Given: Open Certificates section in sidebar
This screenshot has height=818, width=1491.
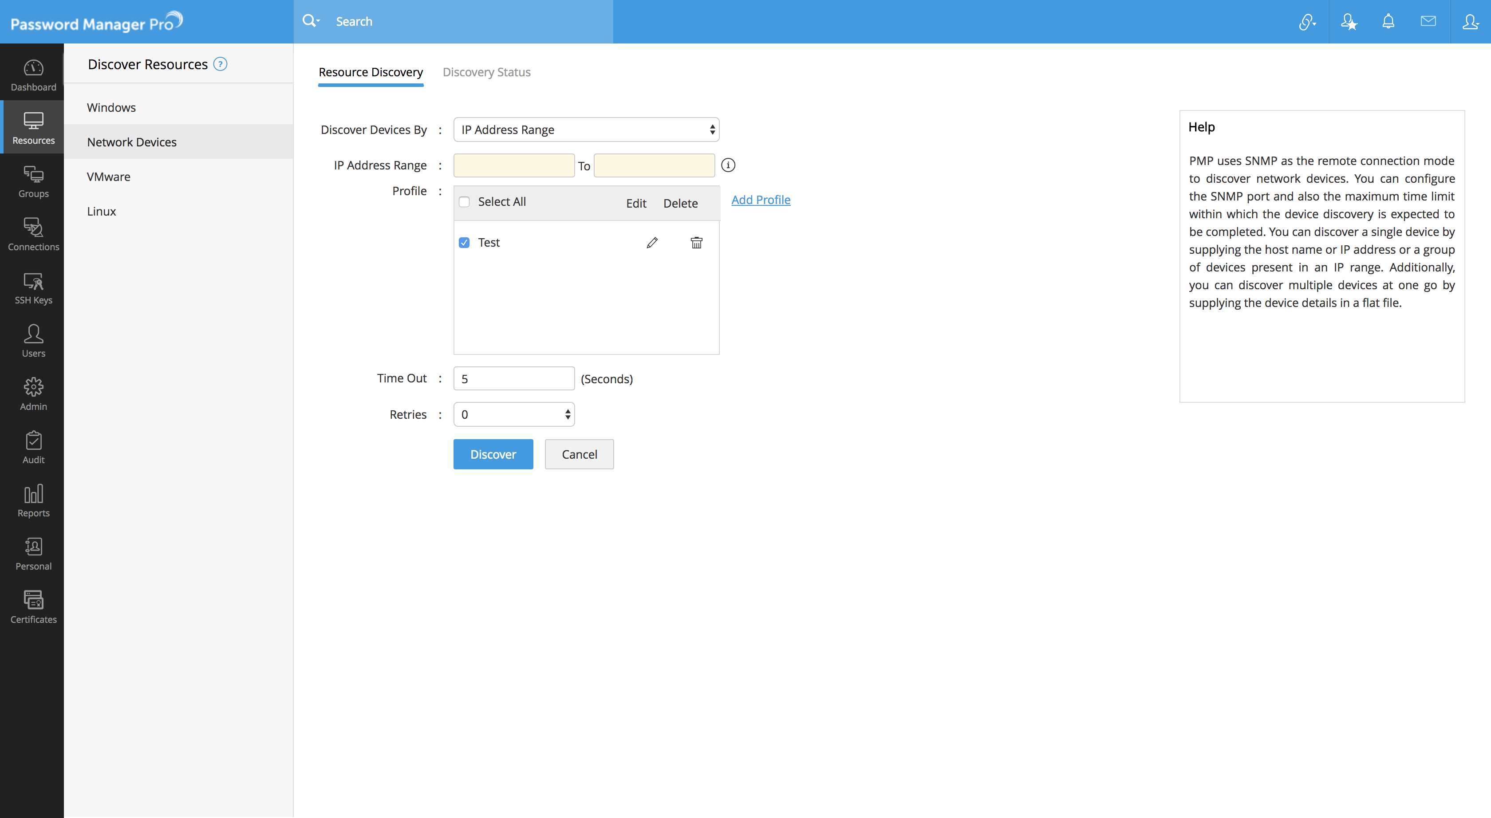Looking at the screenshot, I should pos(33,607).
